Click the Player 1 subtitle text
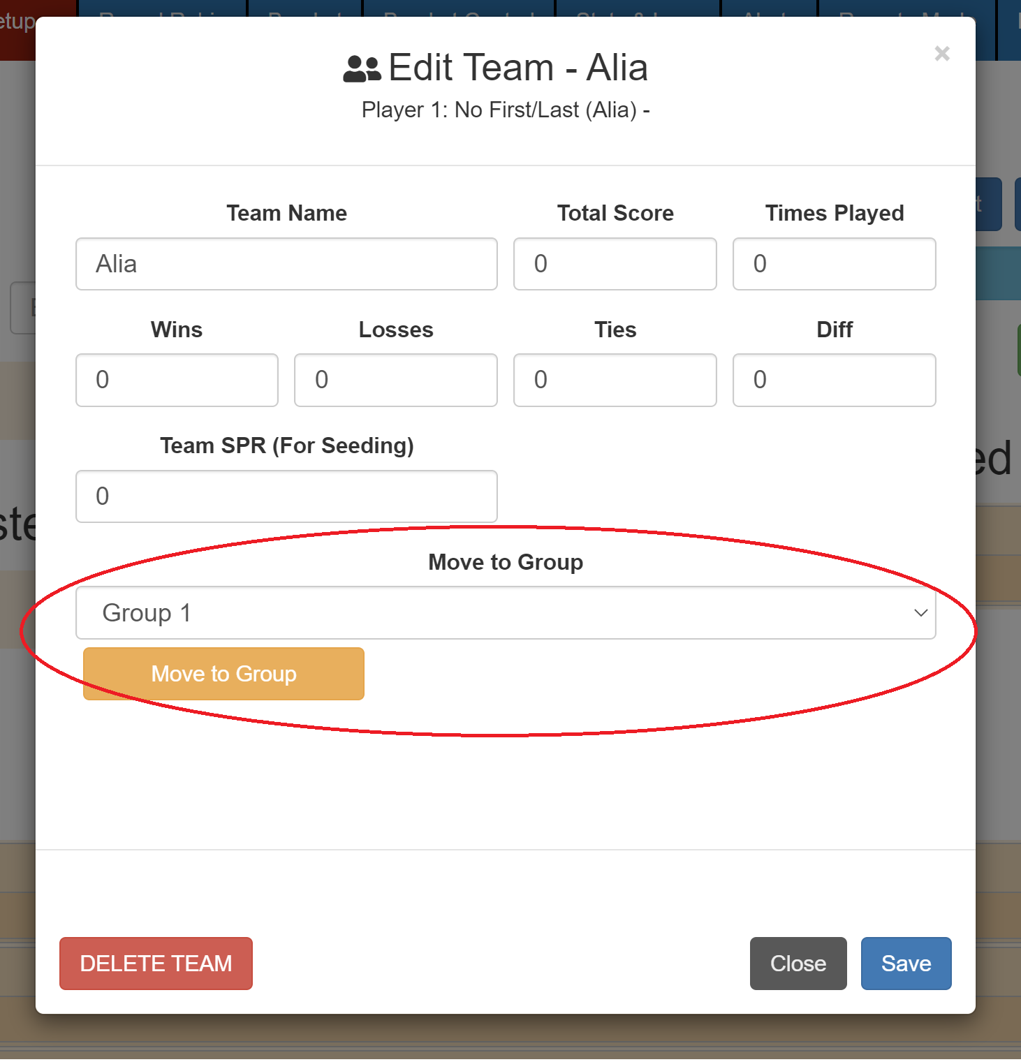Screen dimensions: 1021x1062 coord(506,110)
